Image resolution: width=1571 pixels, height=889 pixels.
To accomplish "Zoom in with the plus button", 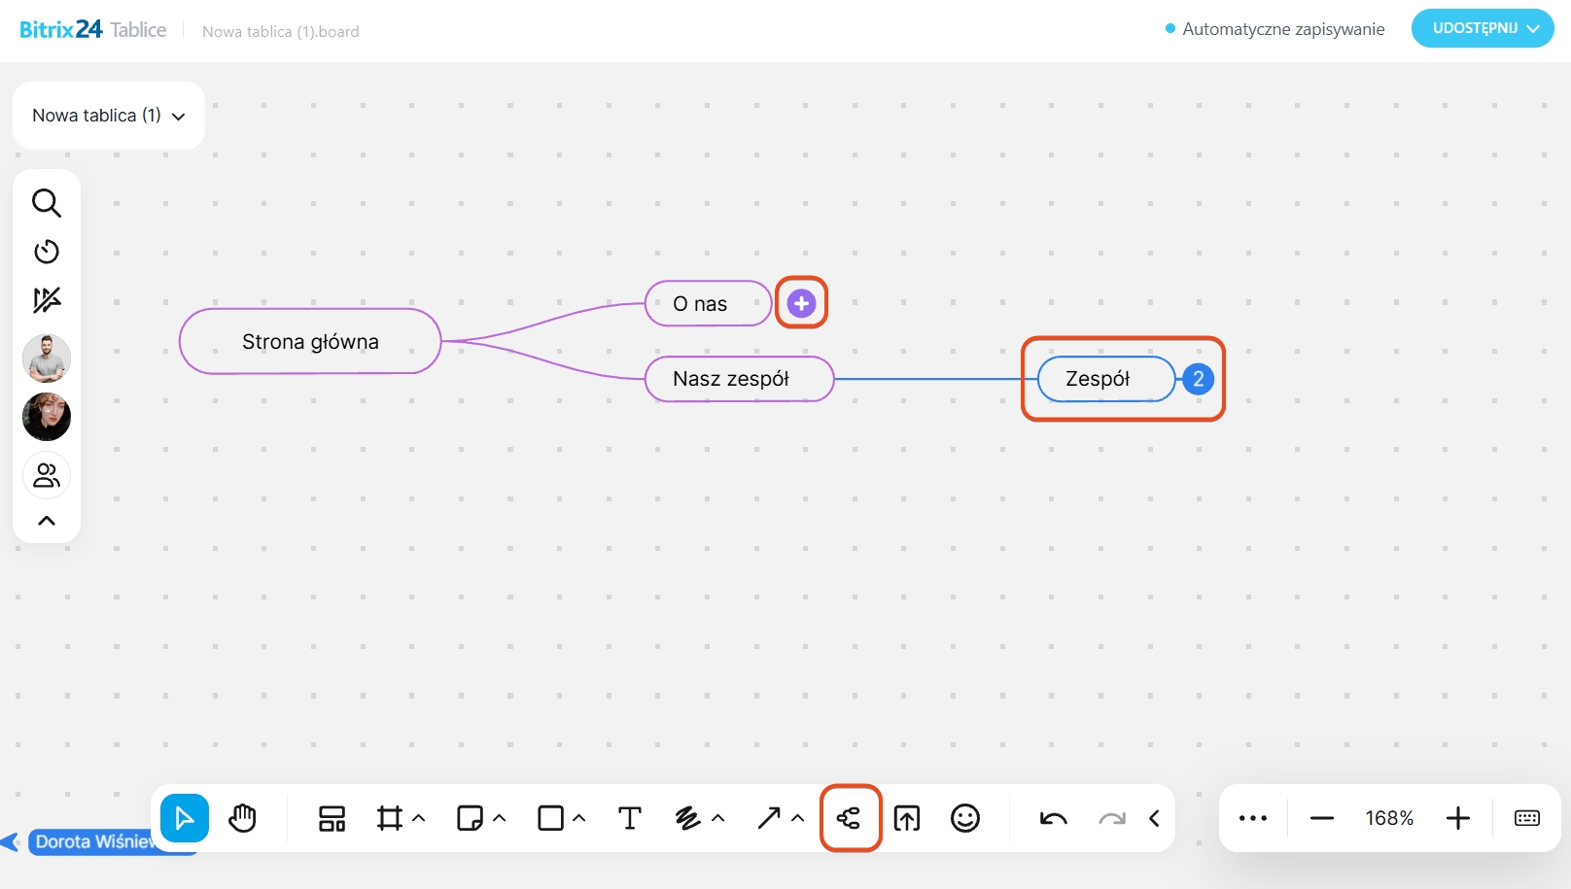I will [x=1457, y=818].
